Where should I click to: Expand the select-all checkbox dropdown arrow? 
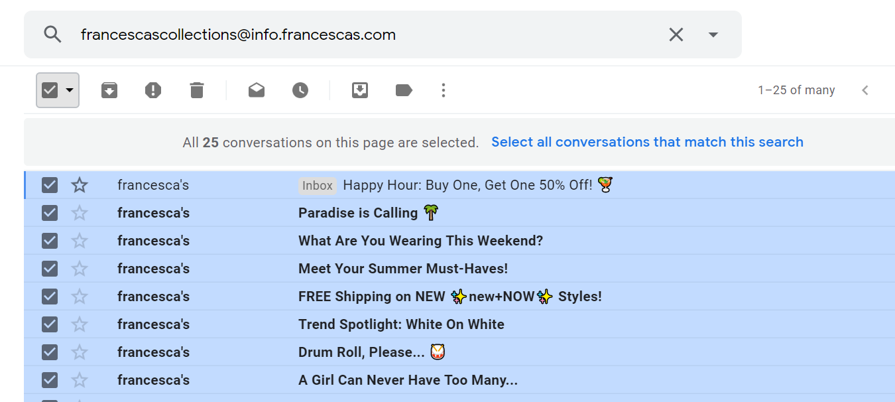pyautogui.click(x=70, y=90)
